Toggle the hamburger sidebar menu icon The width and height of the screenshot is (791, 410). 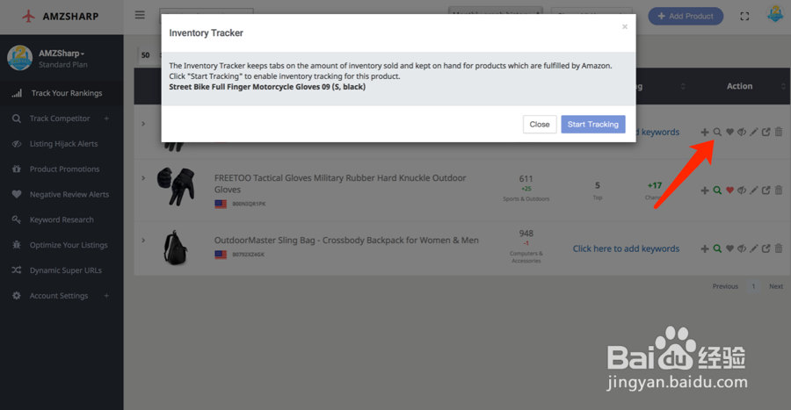140,15
